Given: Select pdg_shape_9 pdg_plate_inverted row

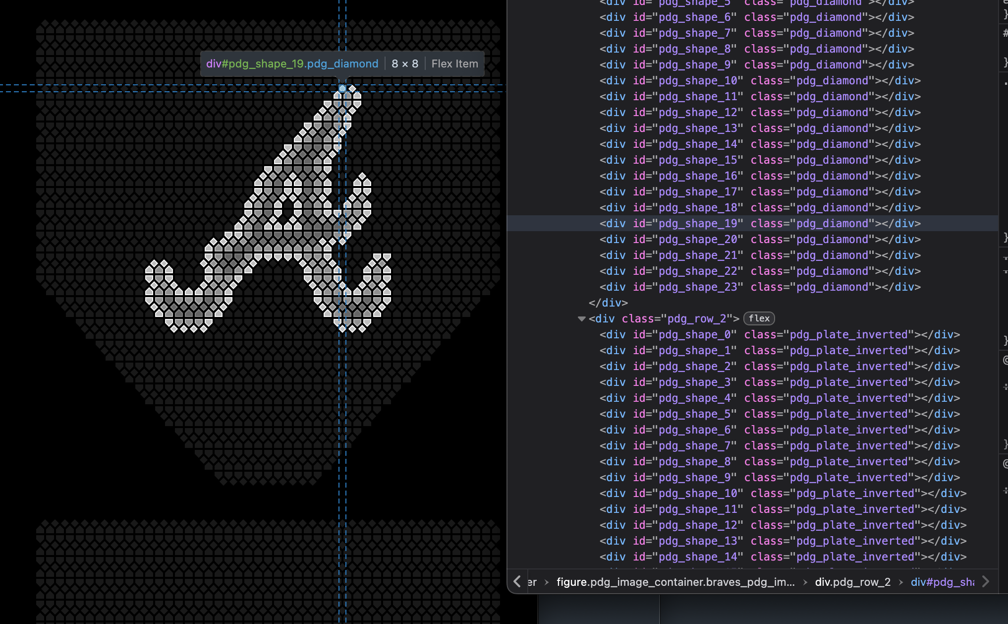Looking at the screenshot, I should coord(753,477).
